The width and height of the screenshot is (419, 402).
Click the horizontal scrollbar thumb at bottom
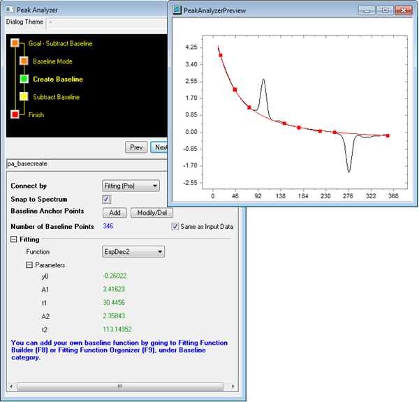coord(119,385)
